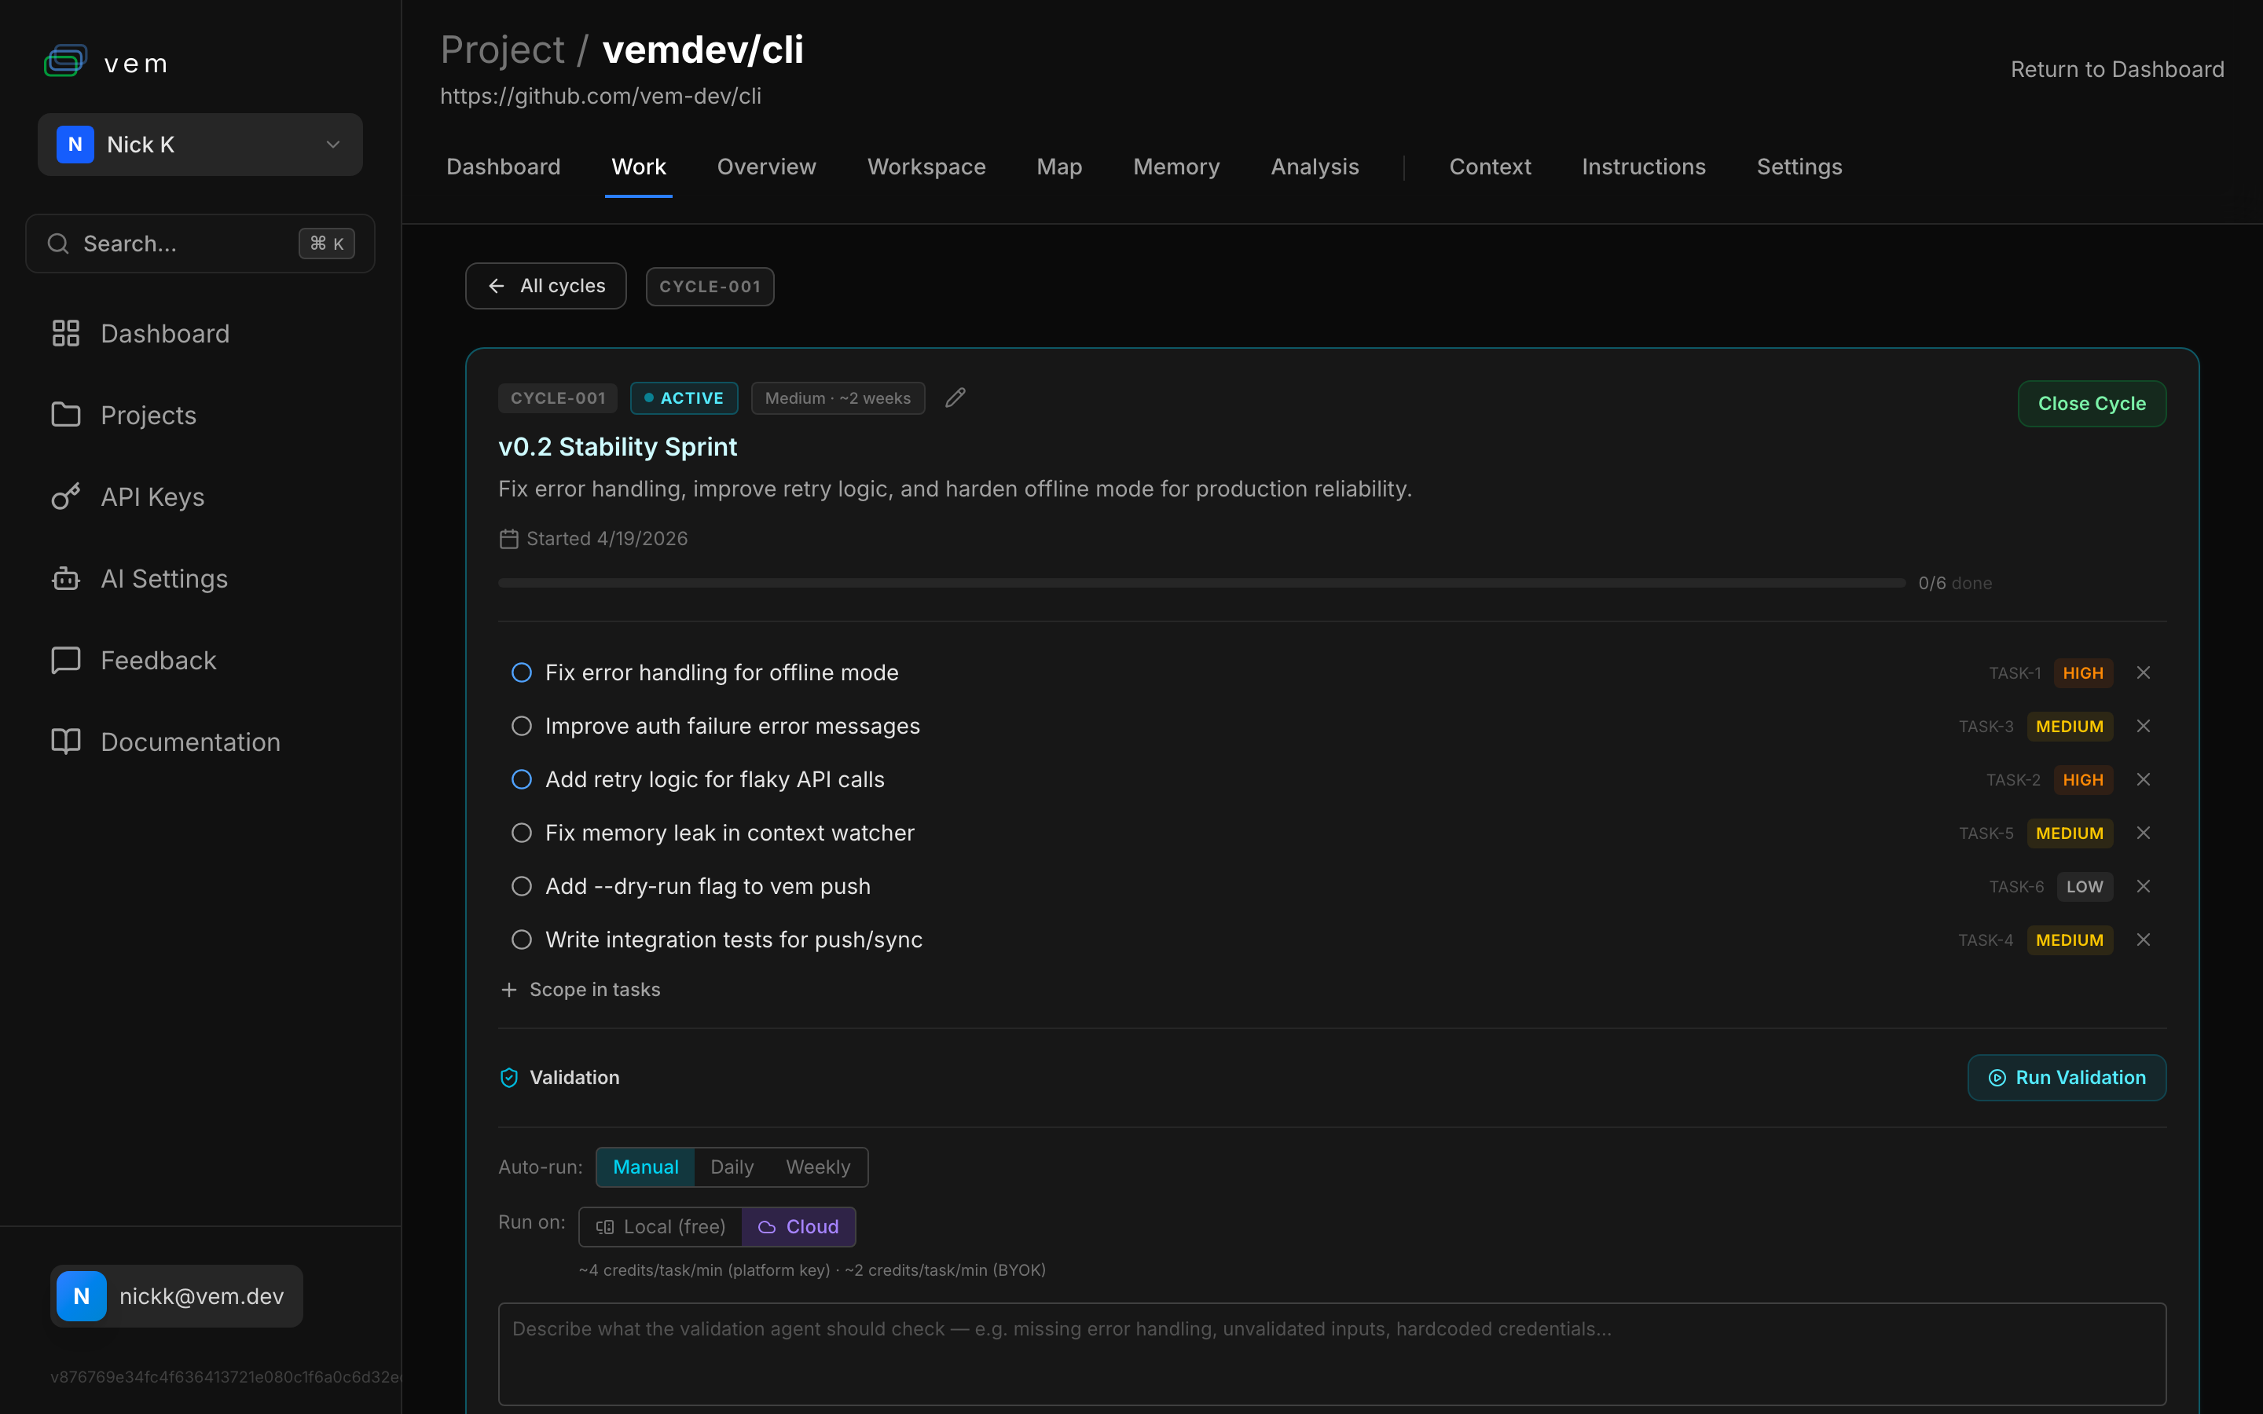Switch Run on to Local (free)
The width and height of the screenshot is (2263, 1414).
[x=661, y=1226]
